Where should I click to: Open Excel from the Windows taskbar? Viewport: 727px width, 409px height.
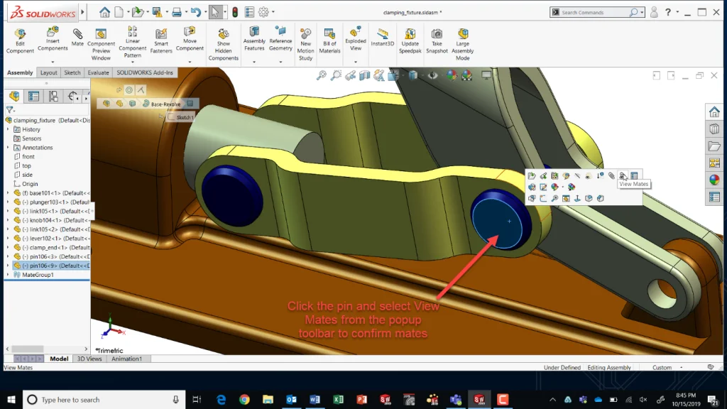pos(338,400)
